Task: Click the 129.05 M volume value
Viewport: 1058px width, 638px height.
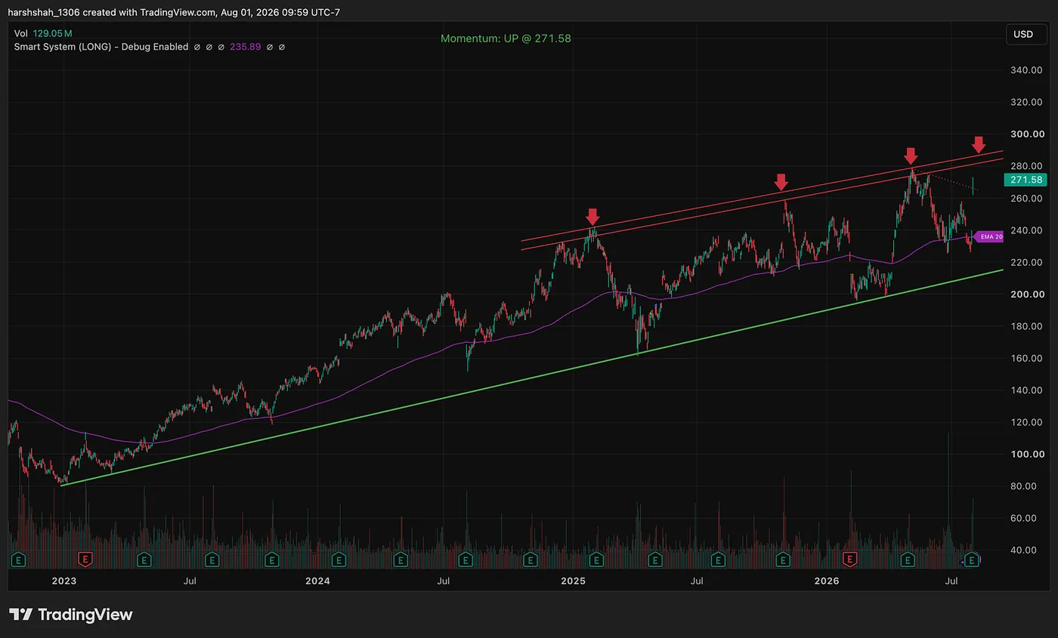Action: (x=52, y=34)
